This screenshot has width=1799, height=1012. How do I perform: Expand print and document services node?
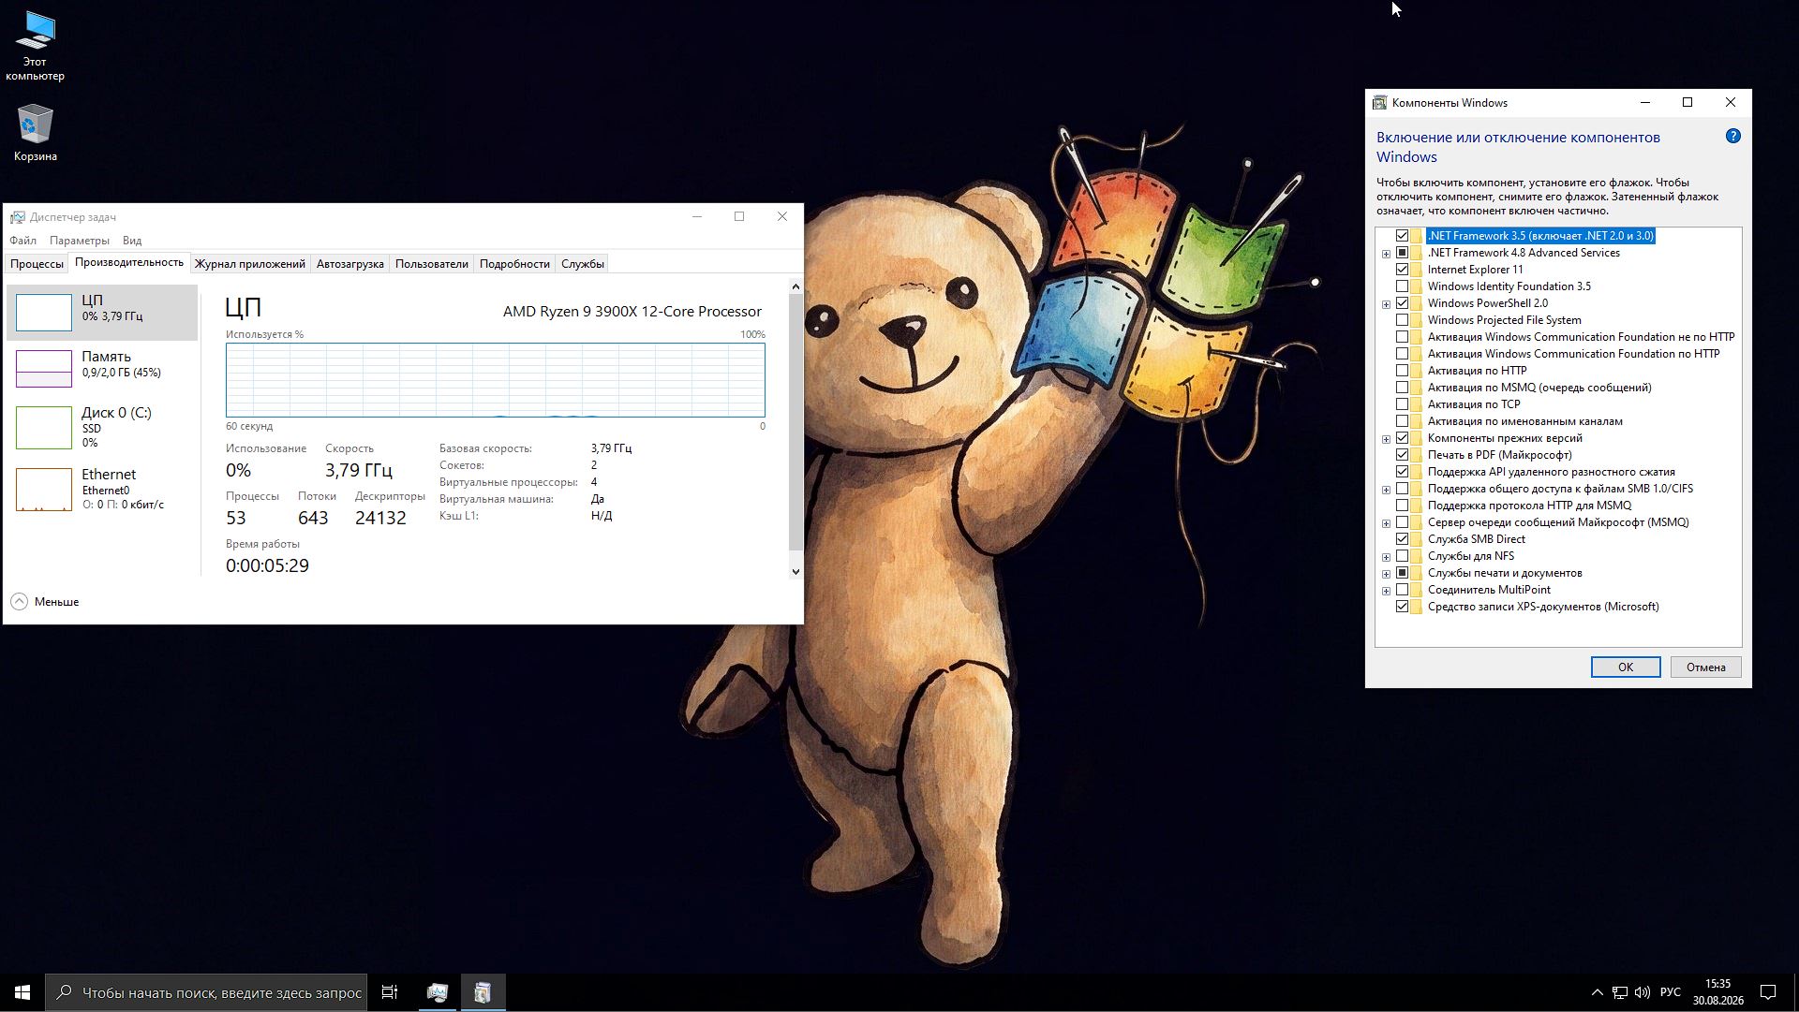tap(1386, 574)
